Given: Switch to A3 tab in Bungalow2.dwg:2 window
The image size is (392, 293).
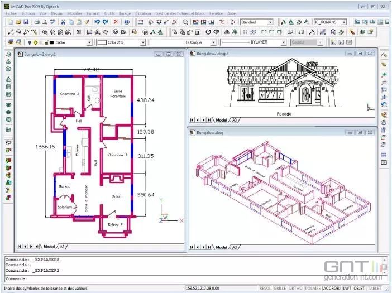Looking at the screenshot, I should point(234,120).
